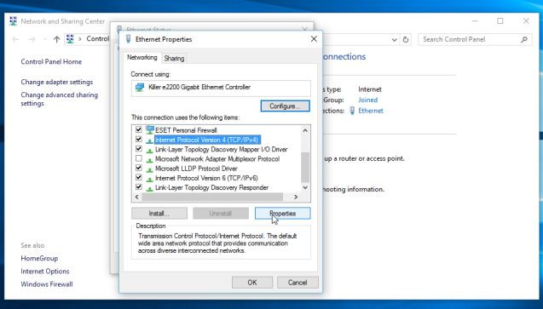
Task: Open address bar history dropdown
Action: tap(394, 40)
